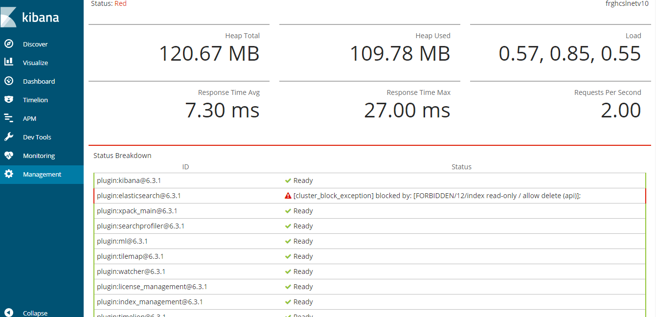Click the APM icon in the sidebar
The image size is (656, 317).
[x=8, y=118]
